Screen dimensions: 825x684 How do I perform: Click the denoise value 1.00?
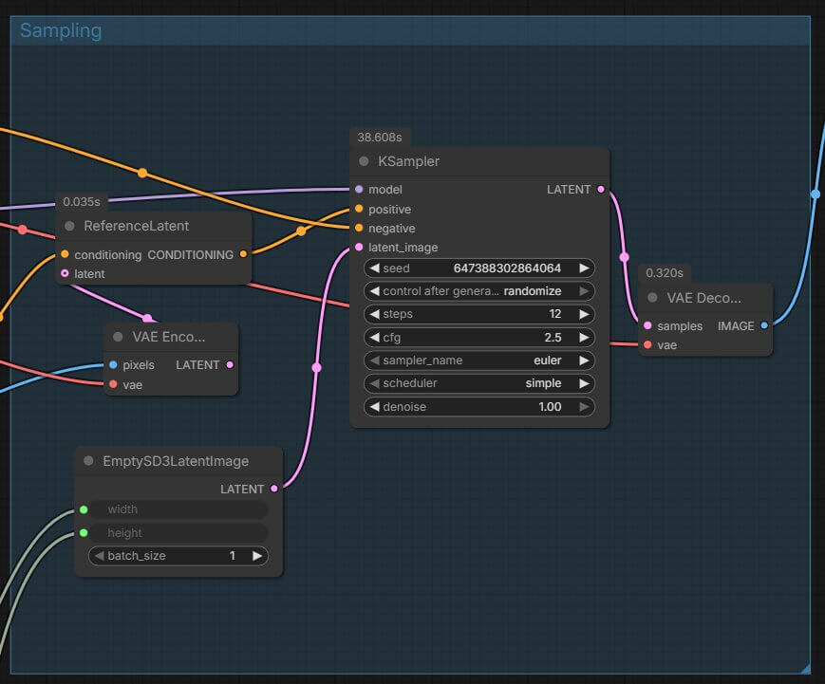(x=550, y=406)
